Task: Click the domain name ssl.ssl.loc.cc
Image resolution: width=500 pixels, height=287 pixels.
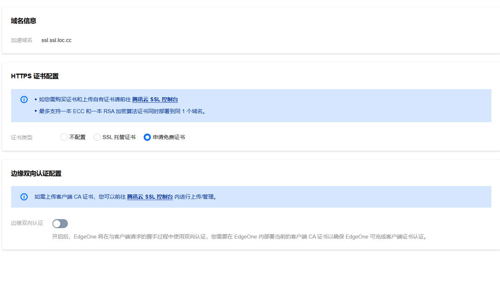Action: 56,40
